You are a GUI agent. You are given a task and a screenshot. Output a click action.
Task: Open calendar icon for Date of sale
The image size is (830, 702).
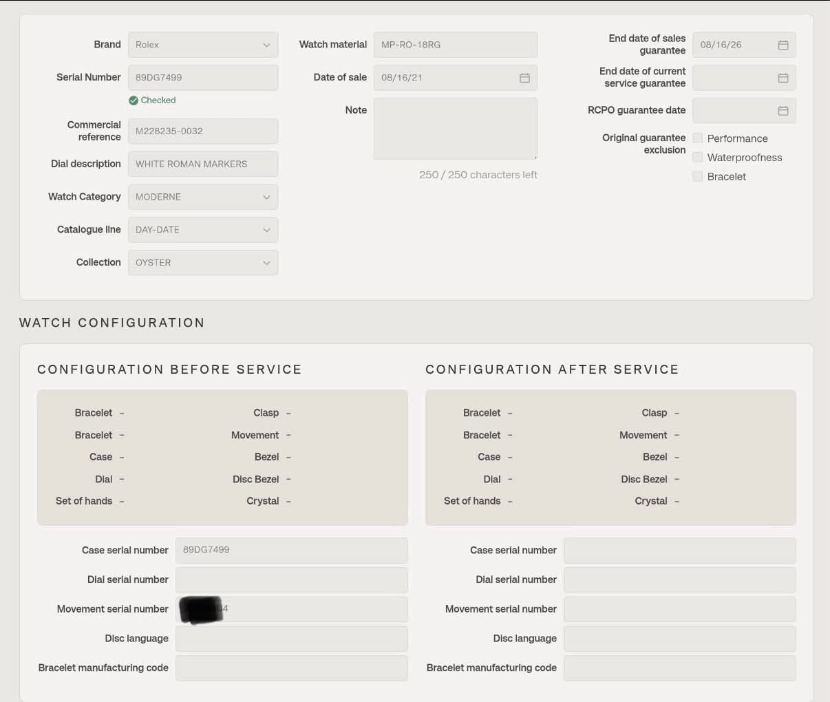[x=524, y=78]
